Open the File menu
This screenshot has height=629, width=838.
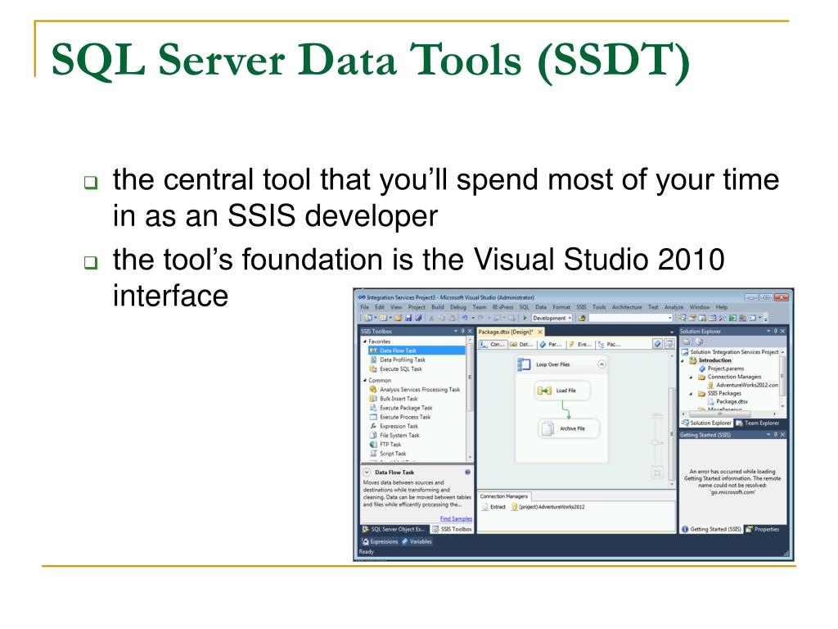[x=364, y=307]
